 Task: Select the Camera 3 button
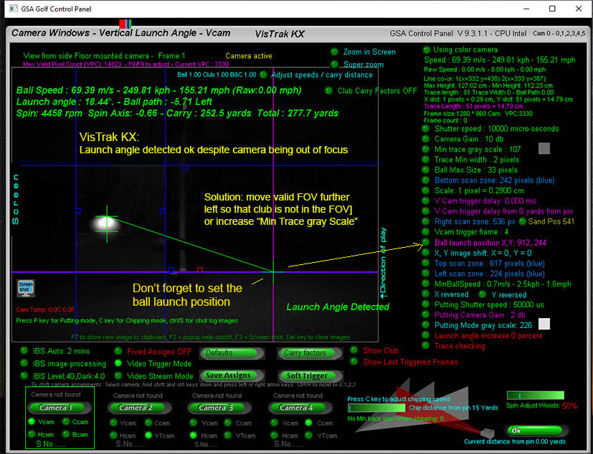pyautogui.click(x=219, y=407)
